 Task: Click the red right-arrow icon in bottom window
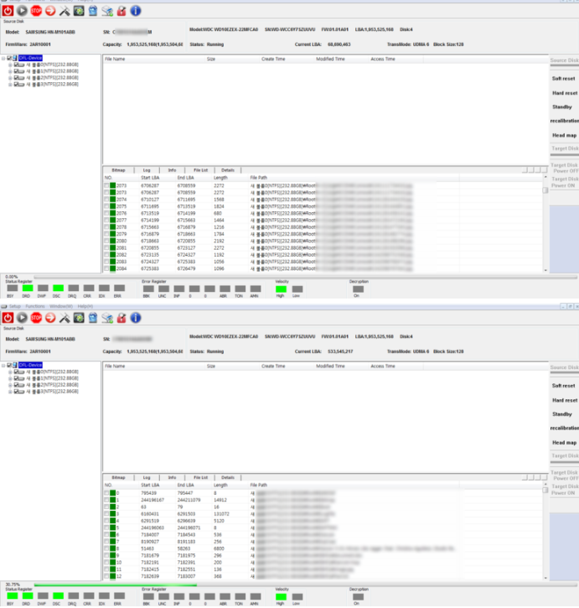point(50,318)
